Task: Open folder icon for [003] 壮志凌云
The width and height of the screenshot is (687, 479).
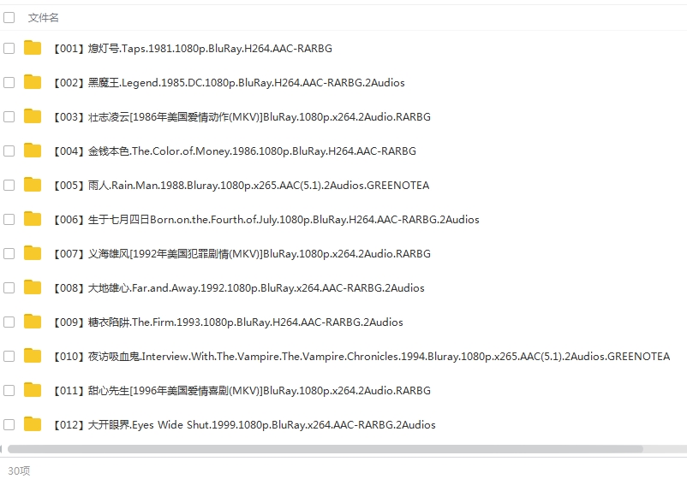Action: 33,116
